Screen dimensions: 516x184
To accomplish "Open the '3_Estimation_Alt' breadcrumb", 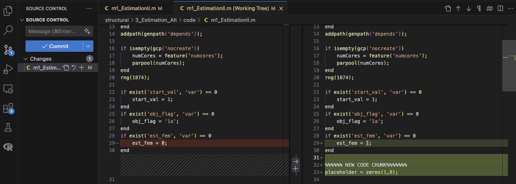I will point(155,20).
